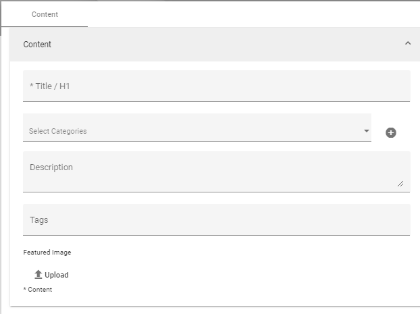Image resolution: width=420 pixels, height=314 pixels.
Task: Click the plus icon to add a category
Action: (x=391, y=132)
